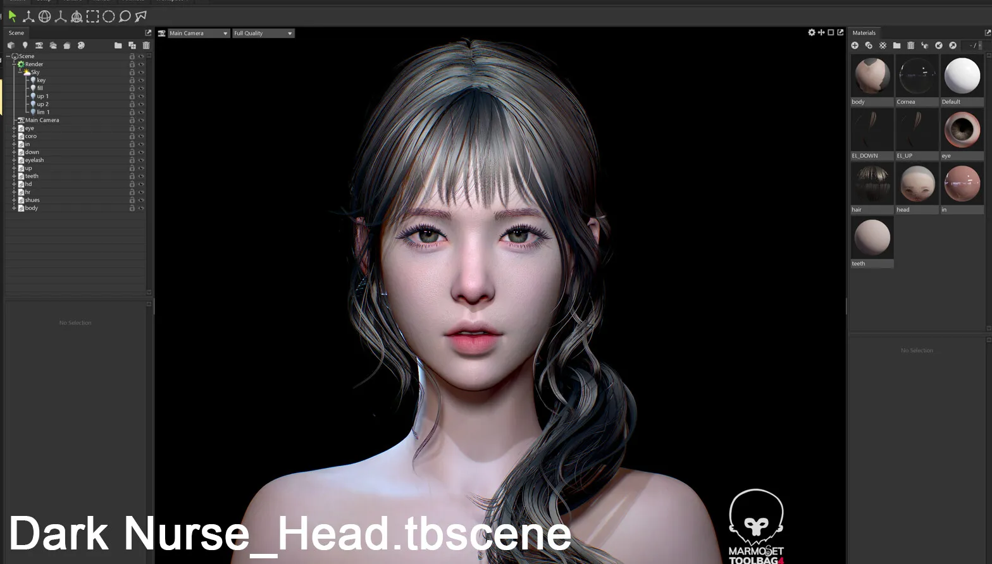Delete scene object with the Scene trash icon
Screen dimensions: 992x564
tap(146, 46)
